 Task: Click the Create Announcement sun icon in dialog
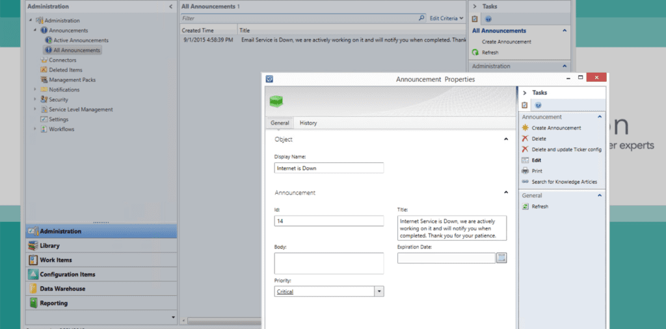point(526,128)
